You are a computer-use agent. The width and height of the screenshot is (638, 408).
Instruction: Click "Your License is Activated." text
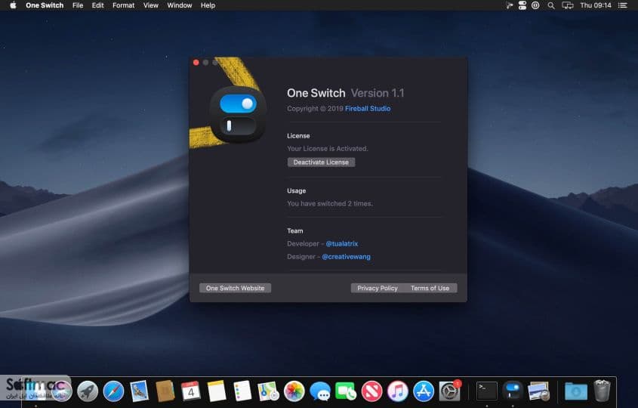tap(328, 149)
